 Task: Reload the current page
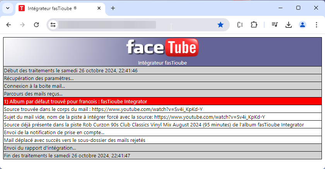tap(36, 25)
